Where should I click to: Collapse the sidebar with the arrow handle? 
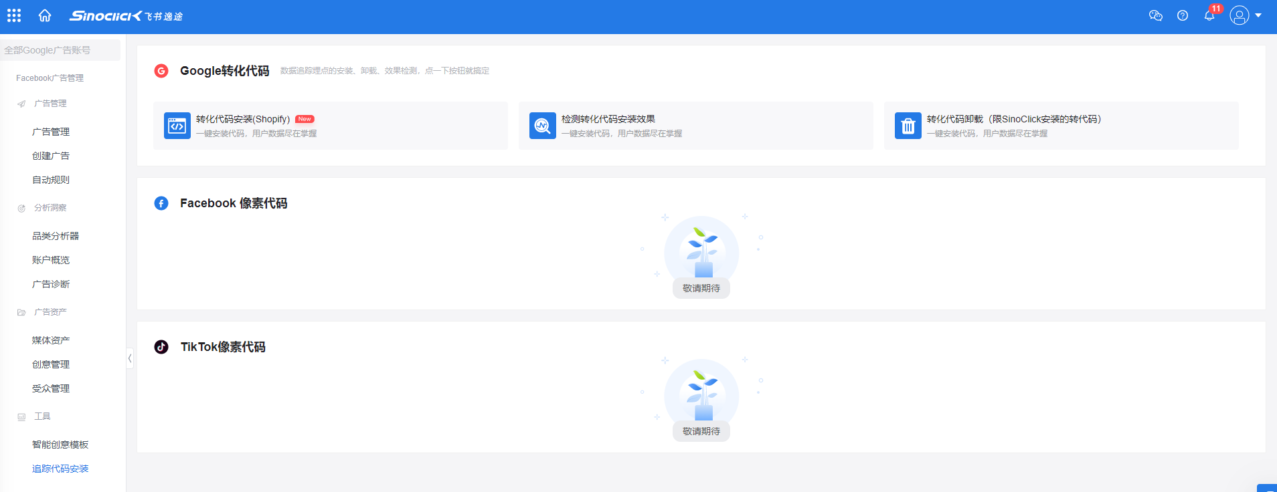130,358
